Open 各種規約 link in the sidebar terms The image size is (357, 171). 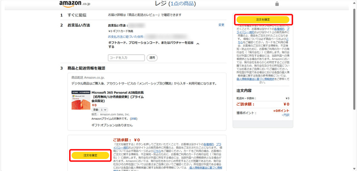coord(279,29)
